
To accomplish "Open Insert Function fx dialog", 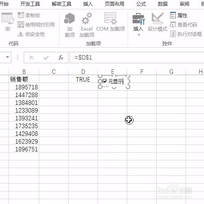I will click(61, 58).
